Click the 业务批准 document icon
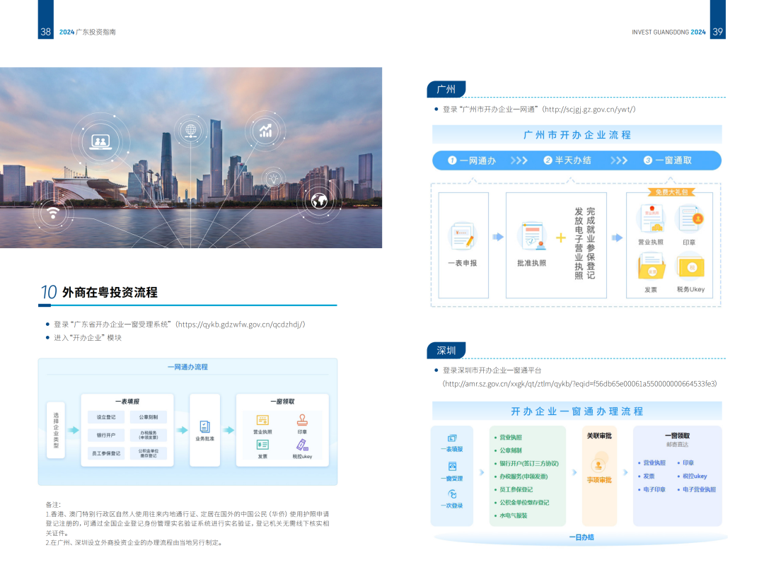The width and height of the screenshot is (764, 584). click(x=205, y=426)
